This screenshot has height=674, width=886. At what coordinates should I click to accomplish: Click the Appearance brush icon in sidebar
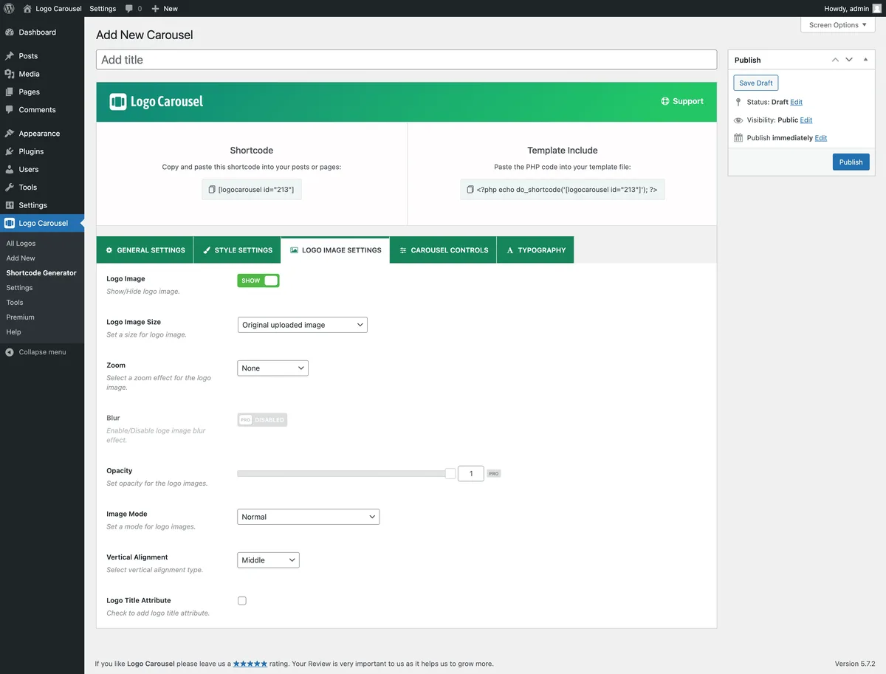pos(10,134)
